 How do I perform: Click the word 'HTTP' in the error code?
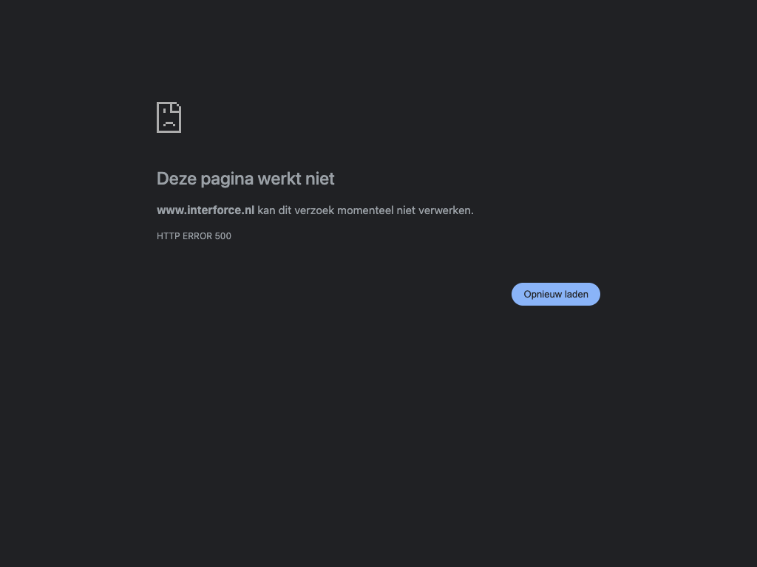[x=168, y=236]
